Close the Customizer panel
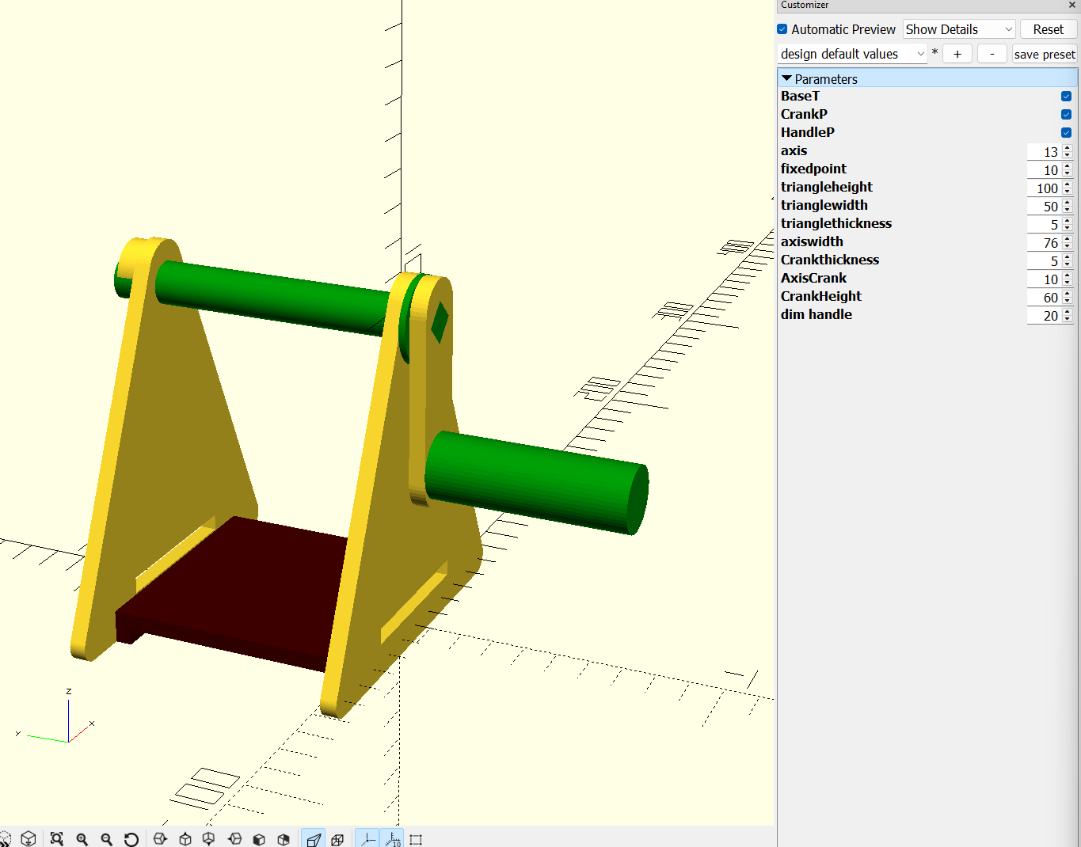The height and width of the screenshot is (847, 1081). pyautogui.click(x=1072, y=5)
